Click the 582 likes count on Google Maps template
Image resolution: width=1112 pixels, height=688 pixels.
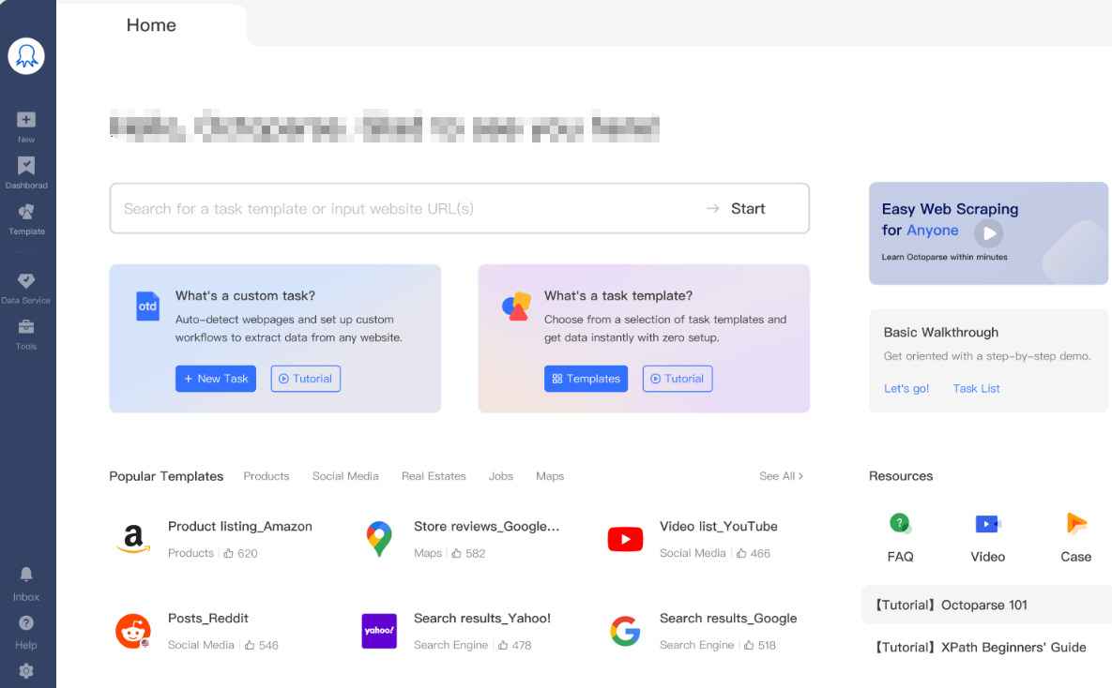click(x=469, y=553)
